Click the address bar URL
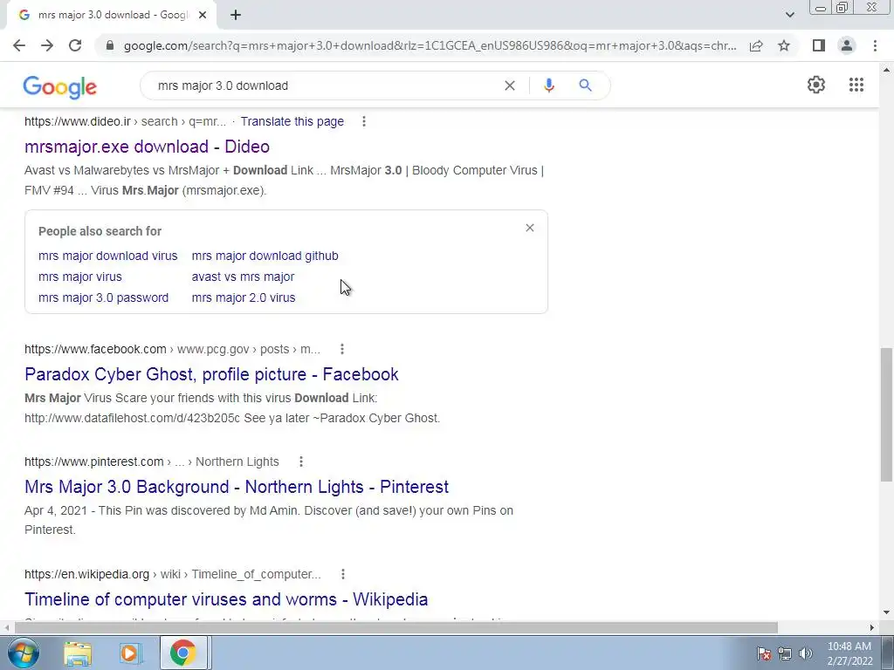 coord(430,45)
